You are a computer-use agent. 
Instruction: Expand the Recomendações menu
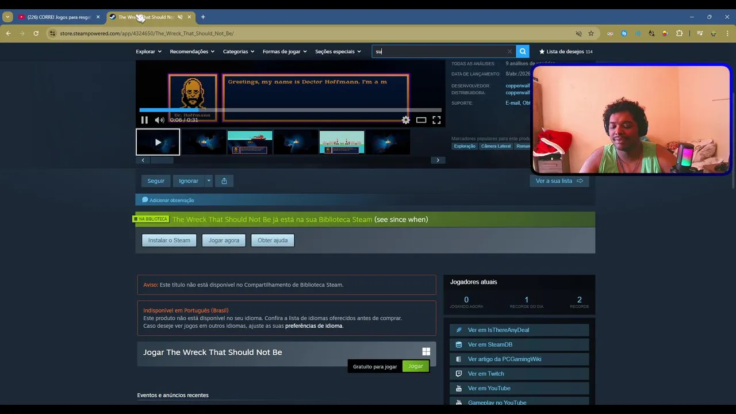pyautogui.click(x=192, y=52)
